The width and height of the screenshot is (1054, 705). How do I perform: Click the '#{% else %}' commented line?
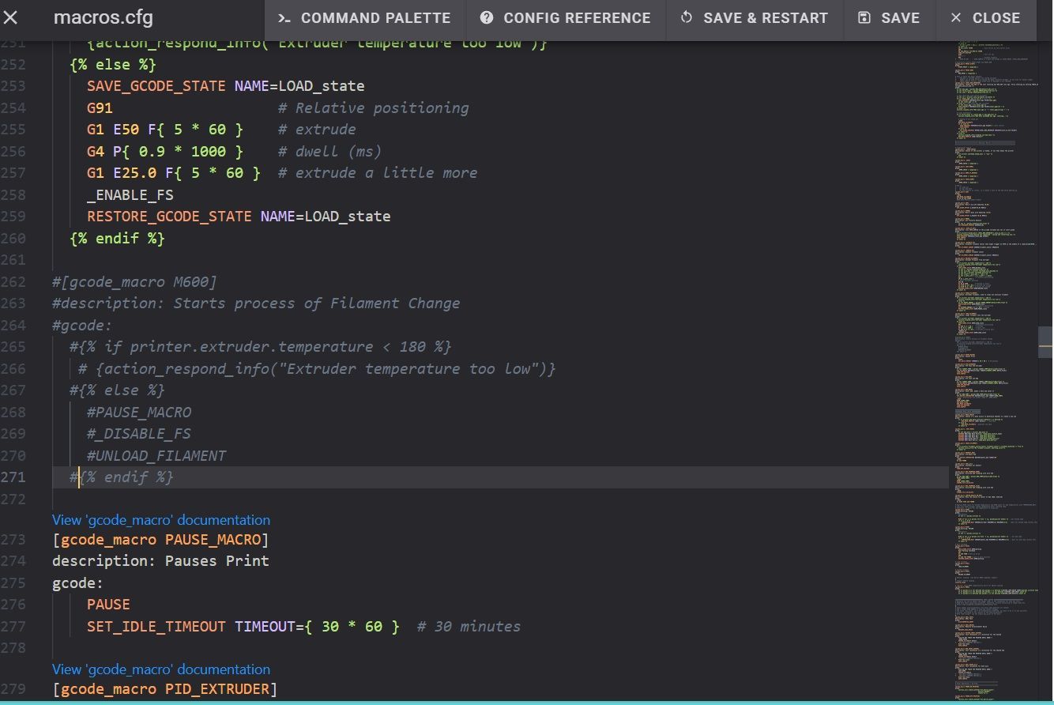[117, 390]
